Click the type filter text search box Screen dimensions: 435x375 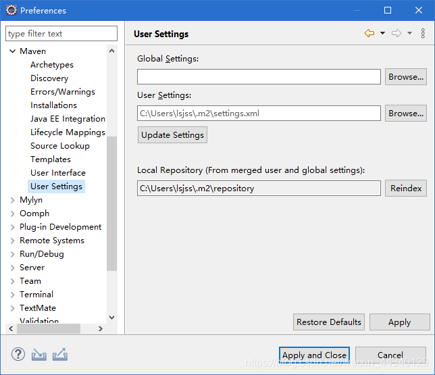pos(61,33)
